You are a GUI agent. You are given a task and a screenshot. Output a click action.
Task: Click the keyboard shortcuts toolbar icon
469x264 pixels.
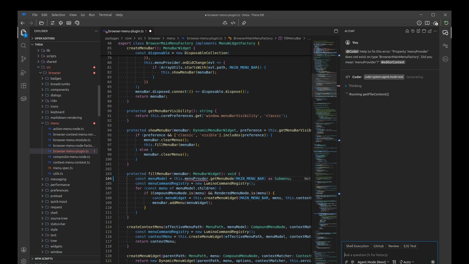(x=69, y=23)
